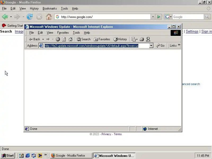Image resolution: width=212 pixels, height=159 pixels.
Task: Open IE Forward history dropdown arrow
Action: click(x=53, y=39)
